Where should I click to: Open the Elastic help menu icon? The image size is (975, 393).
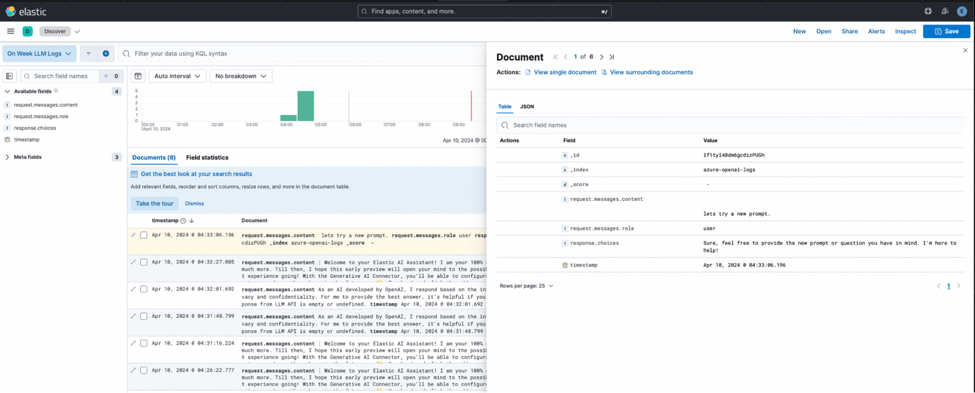pos(928,11)
